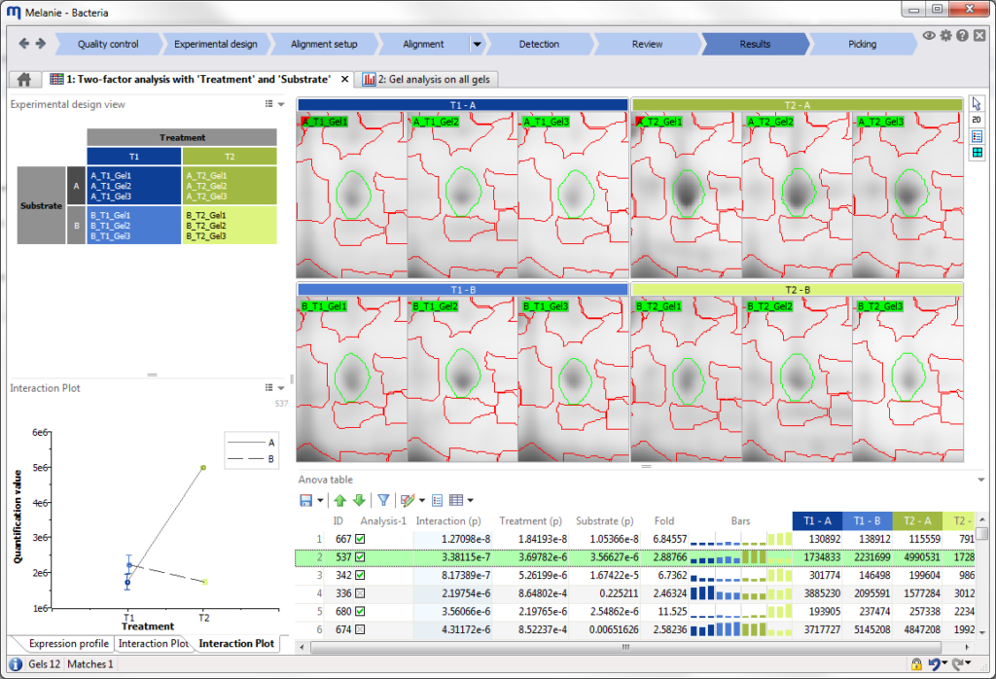Click the cyan grid layout icon
996x679 pixels.
click(977, 153)
